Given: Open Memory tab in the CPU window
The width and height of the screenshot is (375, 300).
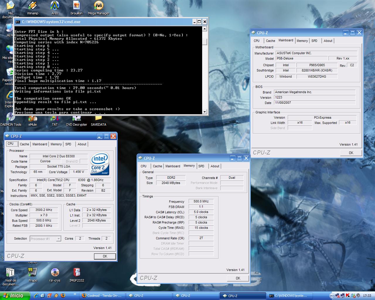Looking at the screenshot, I should (x=56, y=144).
